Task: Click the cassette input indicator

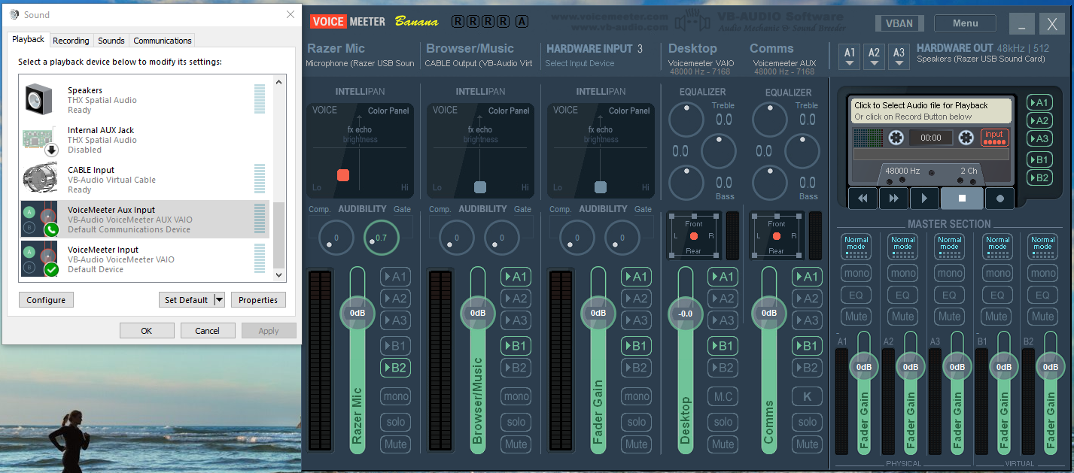Action: (994, 138)
